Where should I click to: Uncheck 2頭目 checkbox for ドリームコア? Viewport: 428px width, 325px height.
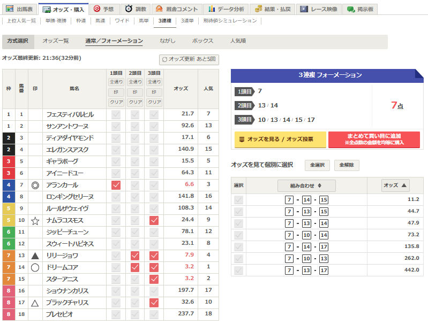click(x=135, y=267)
